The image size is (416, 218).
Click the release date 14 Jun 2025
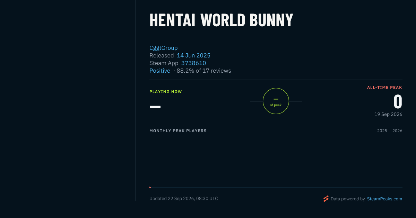193,55
